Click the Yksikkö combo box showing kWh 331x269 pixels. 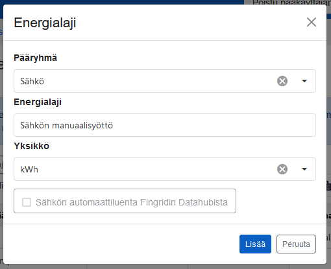[165, 169]
